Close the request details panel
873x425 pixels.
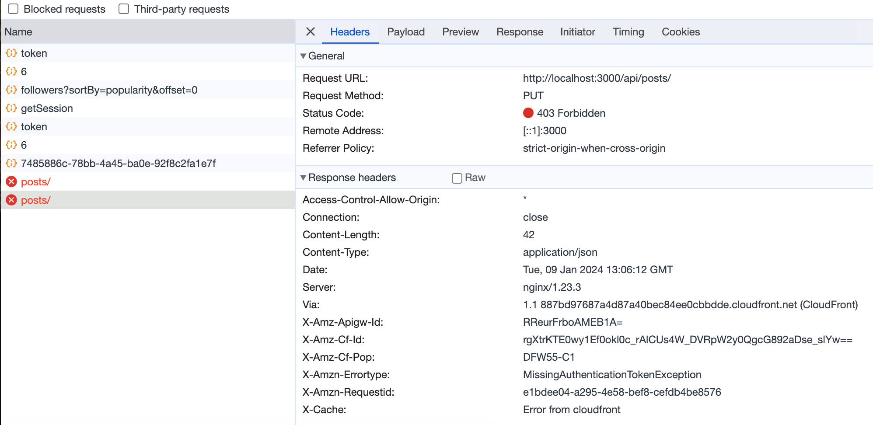click(x=311, y=31)
